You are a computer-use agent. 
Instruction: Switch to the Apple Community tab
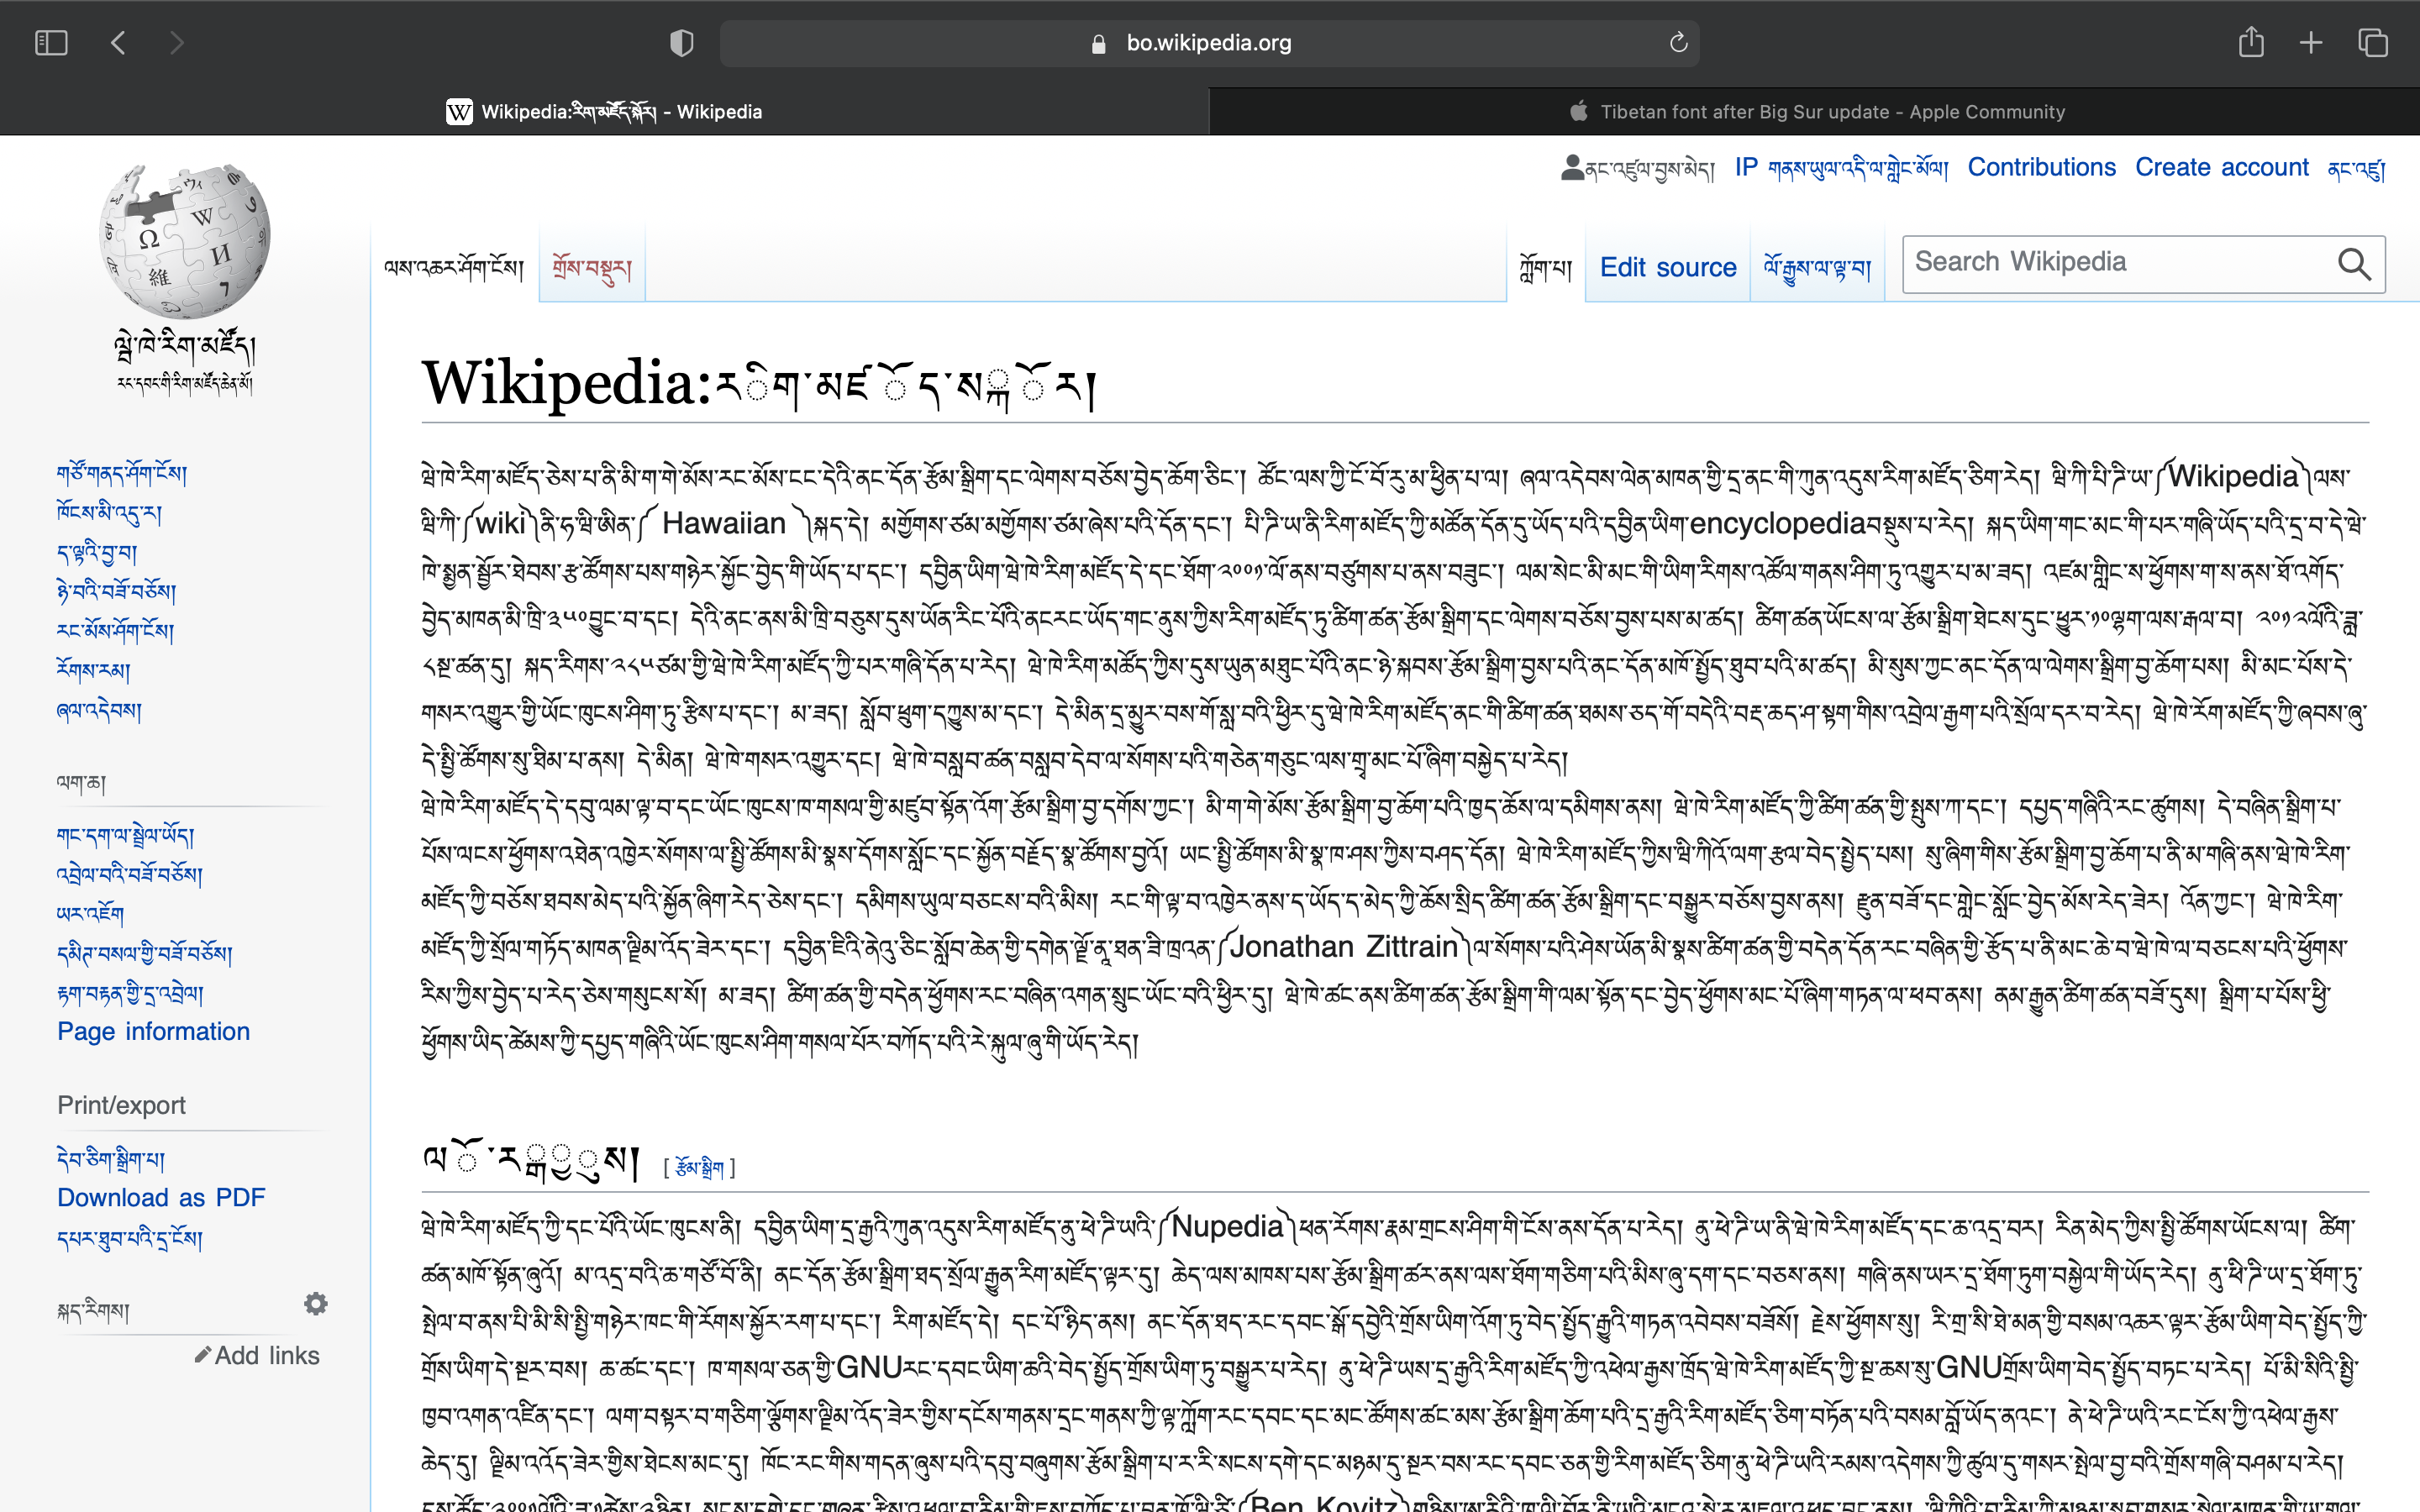pyautogui.click(x=1814, y=112)
